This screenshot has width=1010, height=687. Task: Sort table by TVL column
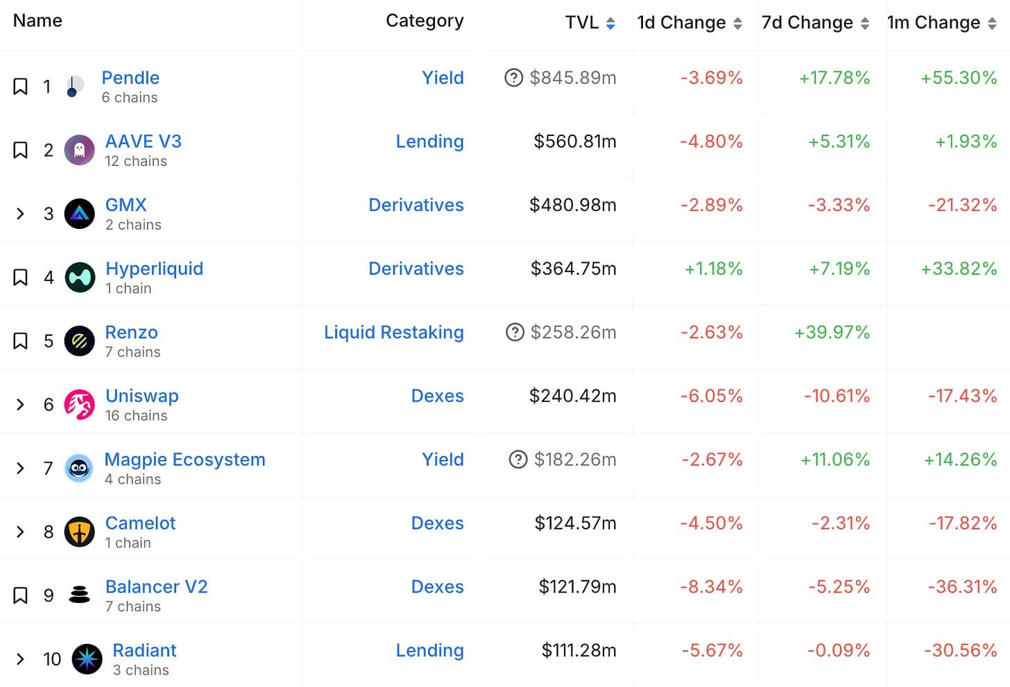[590, 23]
